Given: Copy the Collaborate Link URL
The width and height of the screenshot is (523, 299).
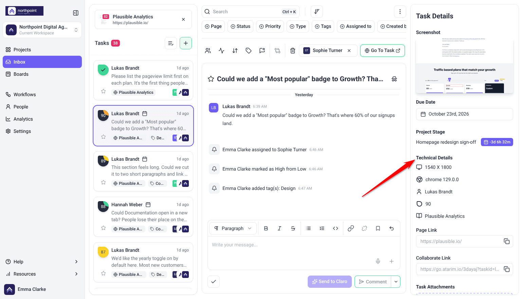Looking at the screenshot, I should [507, 269].
